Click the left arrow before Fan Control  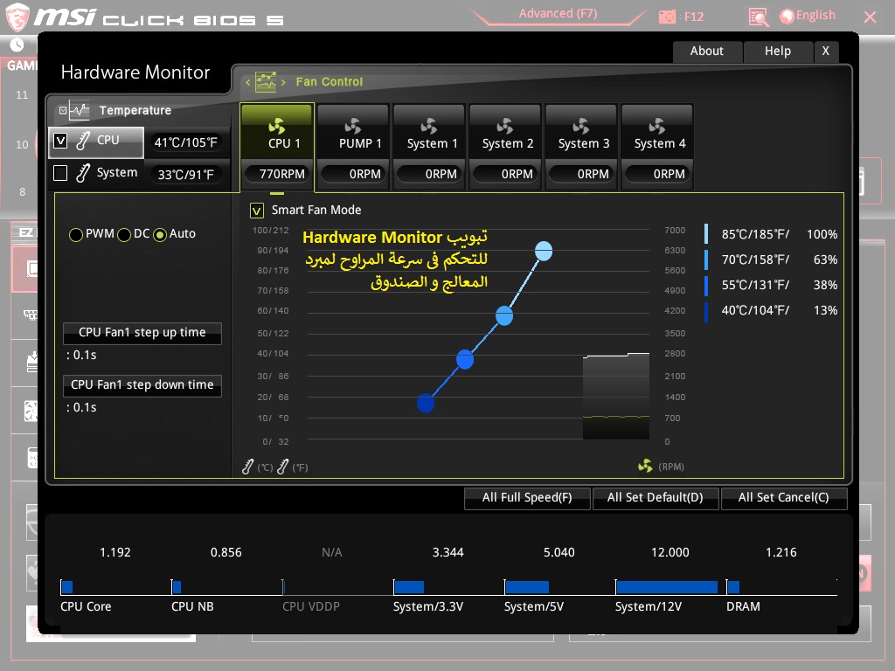[247, 82]
